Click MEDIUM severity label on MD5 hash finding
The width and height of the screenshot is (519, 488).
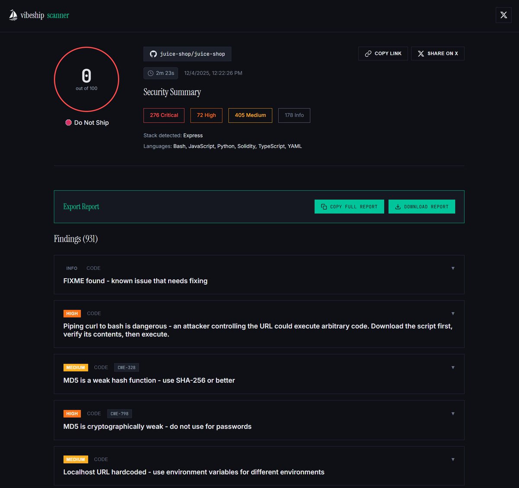pos(76,368)
